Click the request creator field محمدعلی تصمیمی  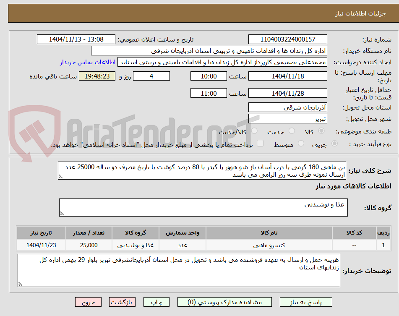pyautogui.click(x=222, y=62)
